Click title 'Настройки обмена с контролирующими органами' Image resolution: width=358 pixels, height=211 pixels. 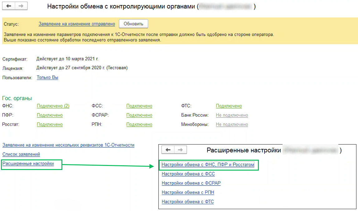click(121, 7)
